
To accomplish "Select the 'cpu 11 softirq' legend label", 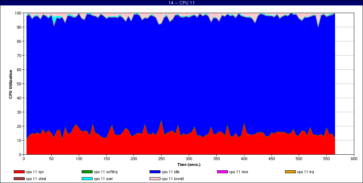I will (x=106, y=172).
